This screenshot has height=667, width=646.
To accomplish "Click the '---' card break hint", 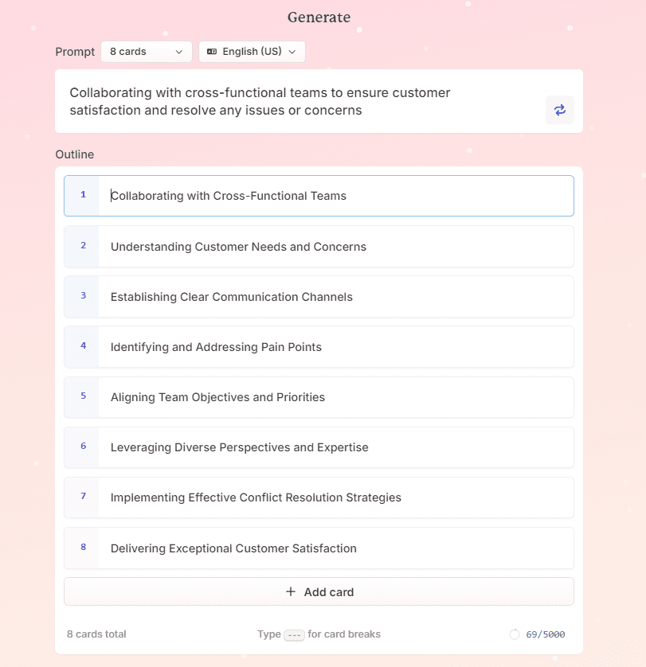I will [x=294, y=635].
